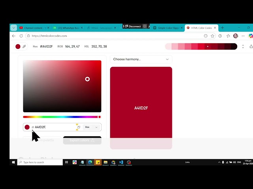The height and width of the screenshot is (189, 253).
Task: Click the RGB value 164, 29, 47
Action: pyautogui.click(x=72, y=46)
